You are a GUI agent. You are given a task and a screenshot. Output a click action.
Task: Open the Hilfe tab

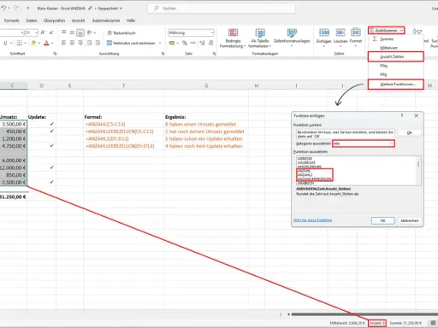pos(131,20)
